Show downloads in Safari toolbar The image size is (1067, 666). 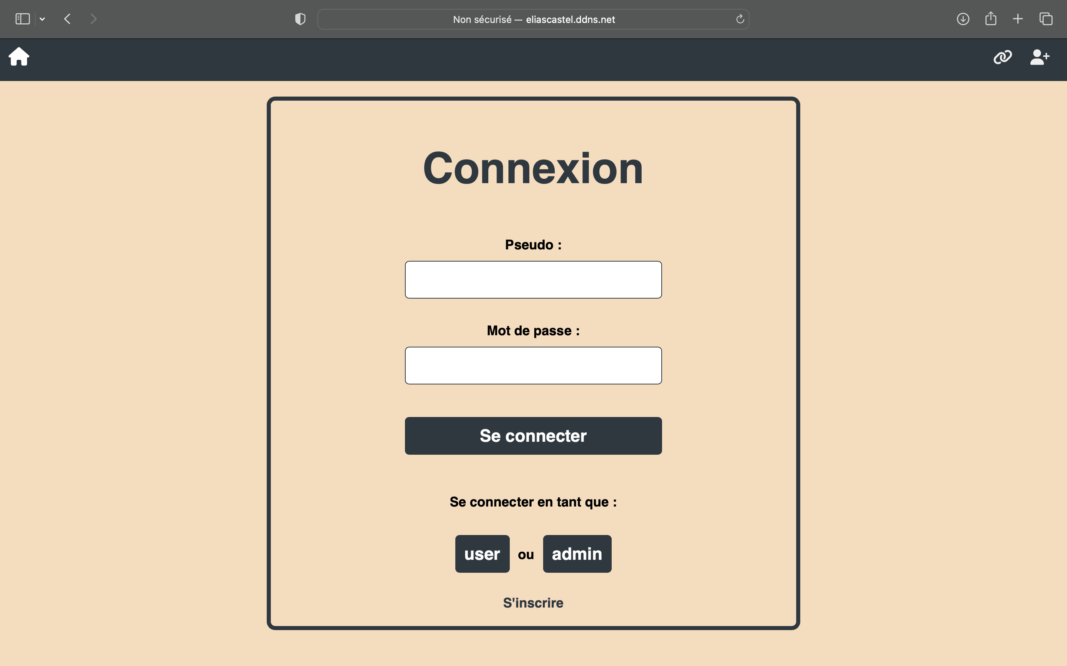(x=963, y=19)
